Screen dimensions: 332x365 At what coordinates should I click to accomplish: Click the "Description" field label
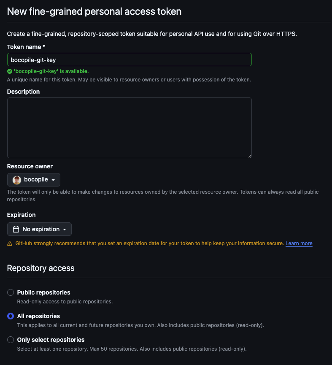(x=23, y=92)
